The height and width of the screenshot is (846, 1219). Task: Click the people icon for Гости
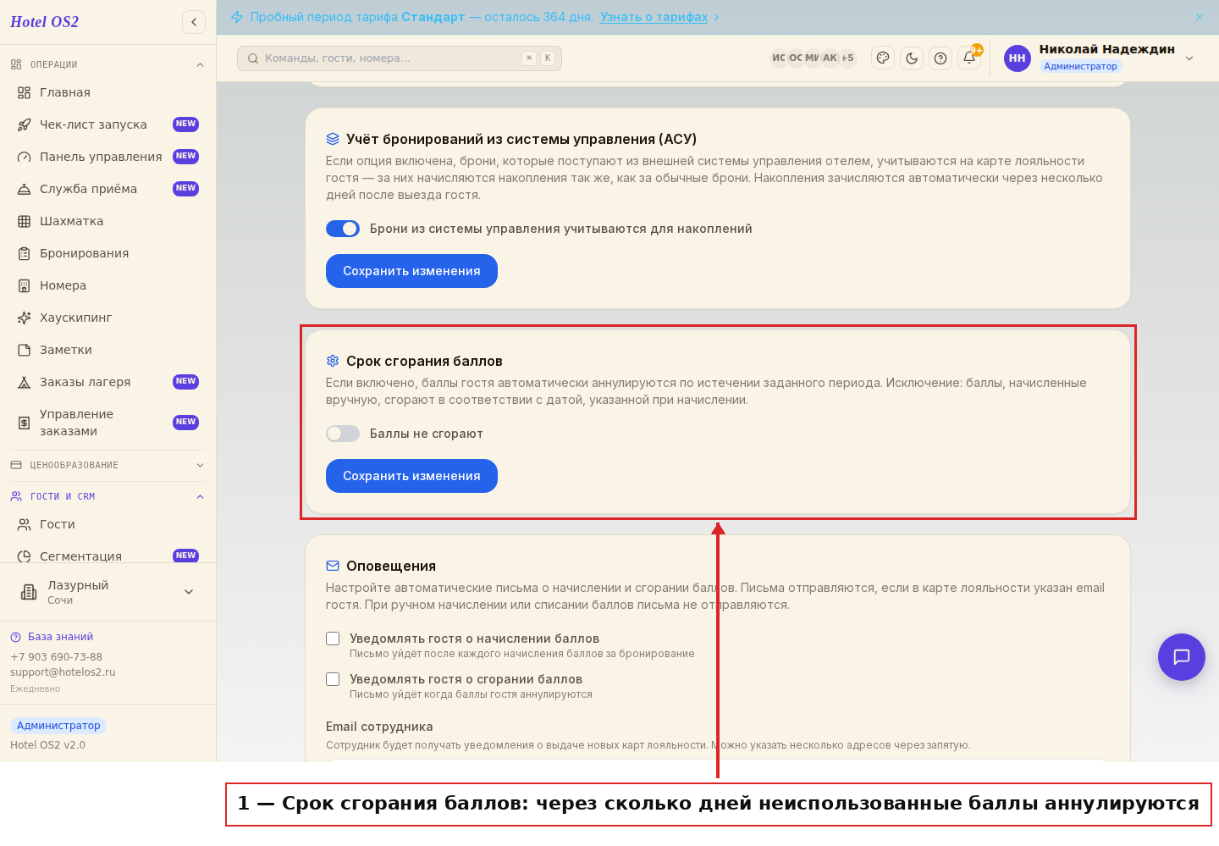pyautogui.click(x=25, y=524)
